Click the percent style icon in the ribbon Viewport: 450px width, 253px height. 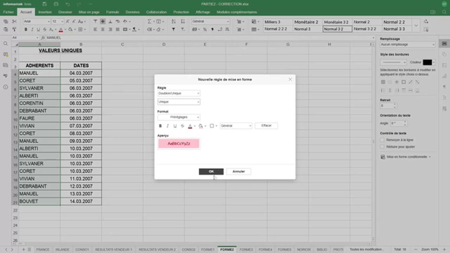click(205, 30)
